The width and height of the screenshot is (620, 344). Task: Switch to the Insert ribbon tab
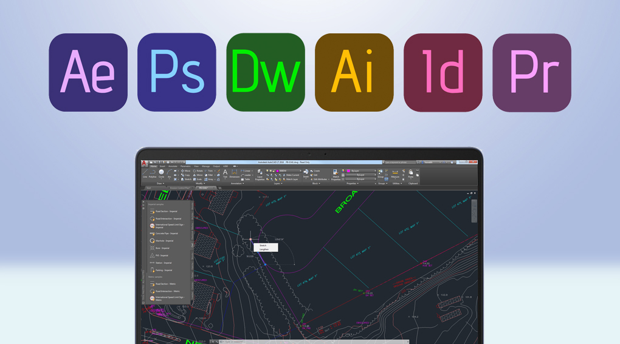pyautogui.click(x=162, y=166)
